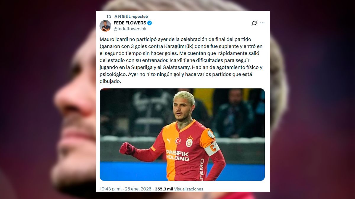Screen dimensions: 355x199
Task: Click the Grok explain icon
Action: pyautogui.click(x=254, y=23)
